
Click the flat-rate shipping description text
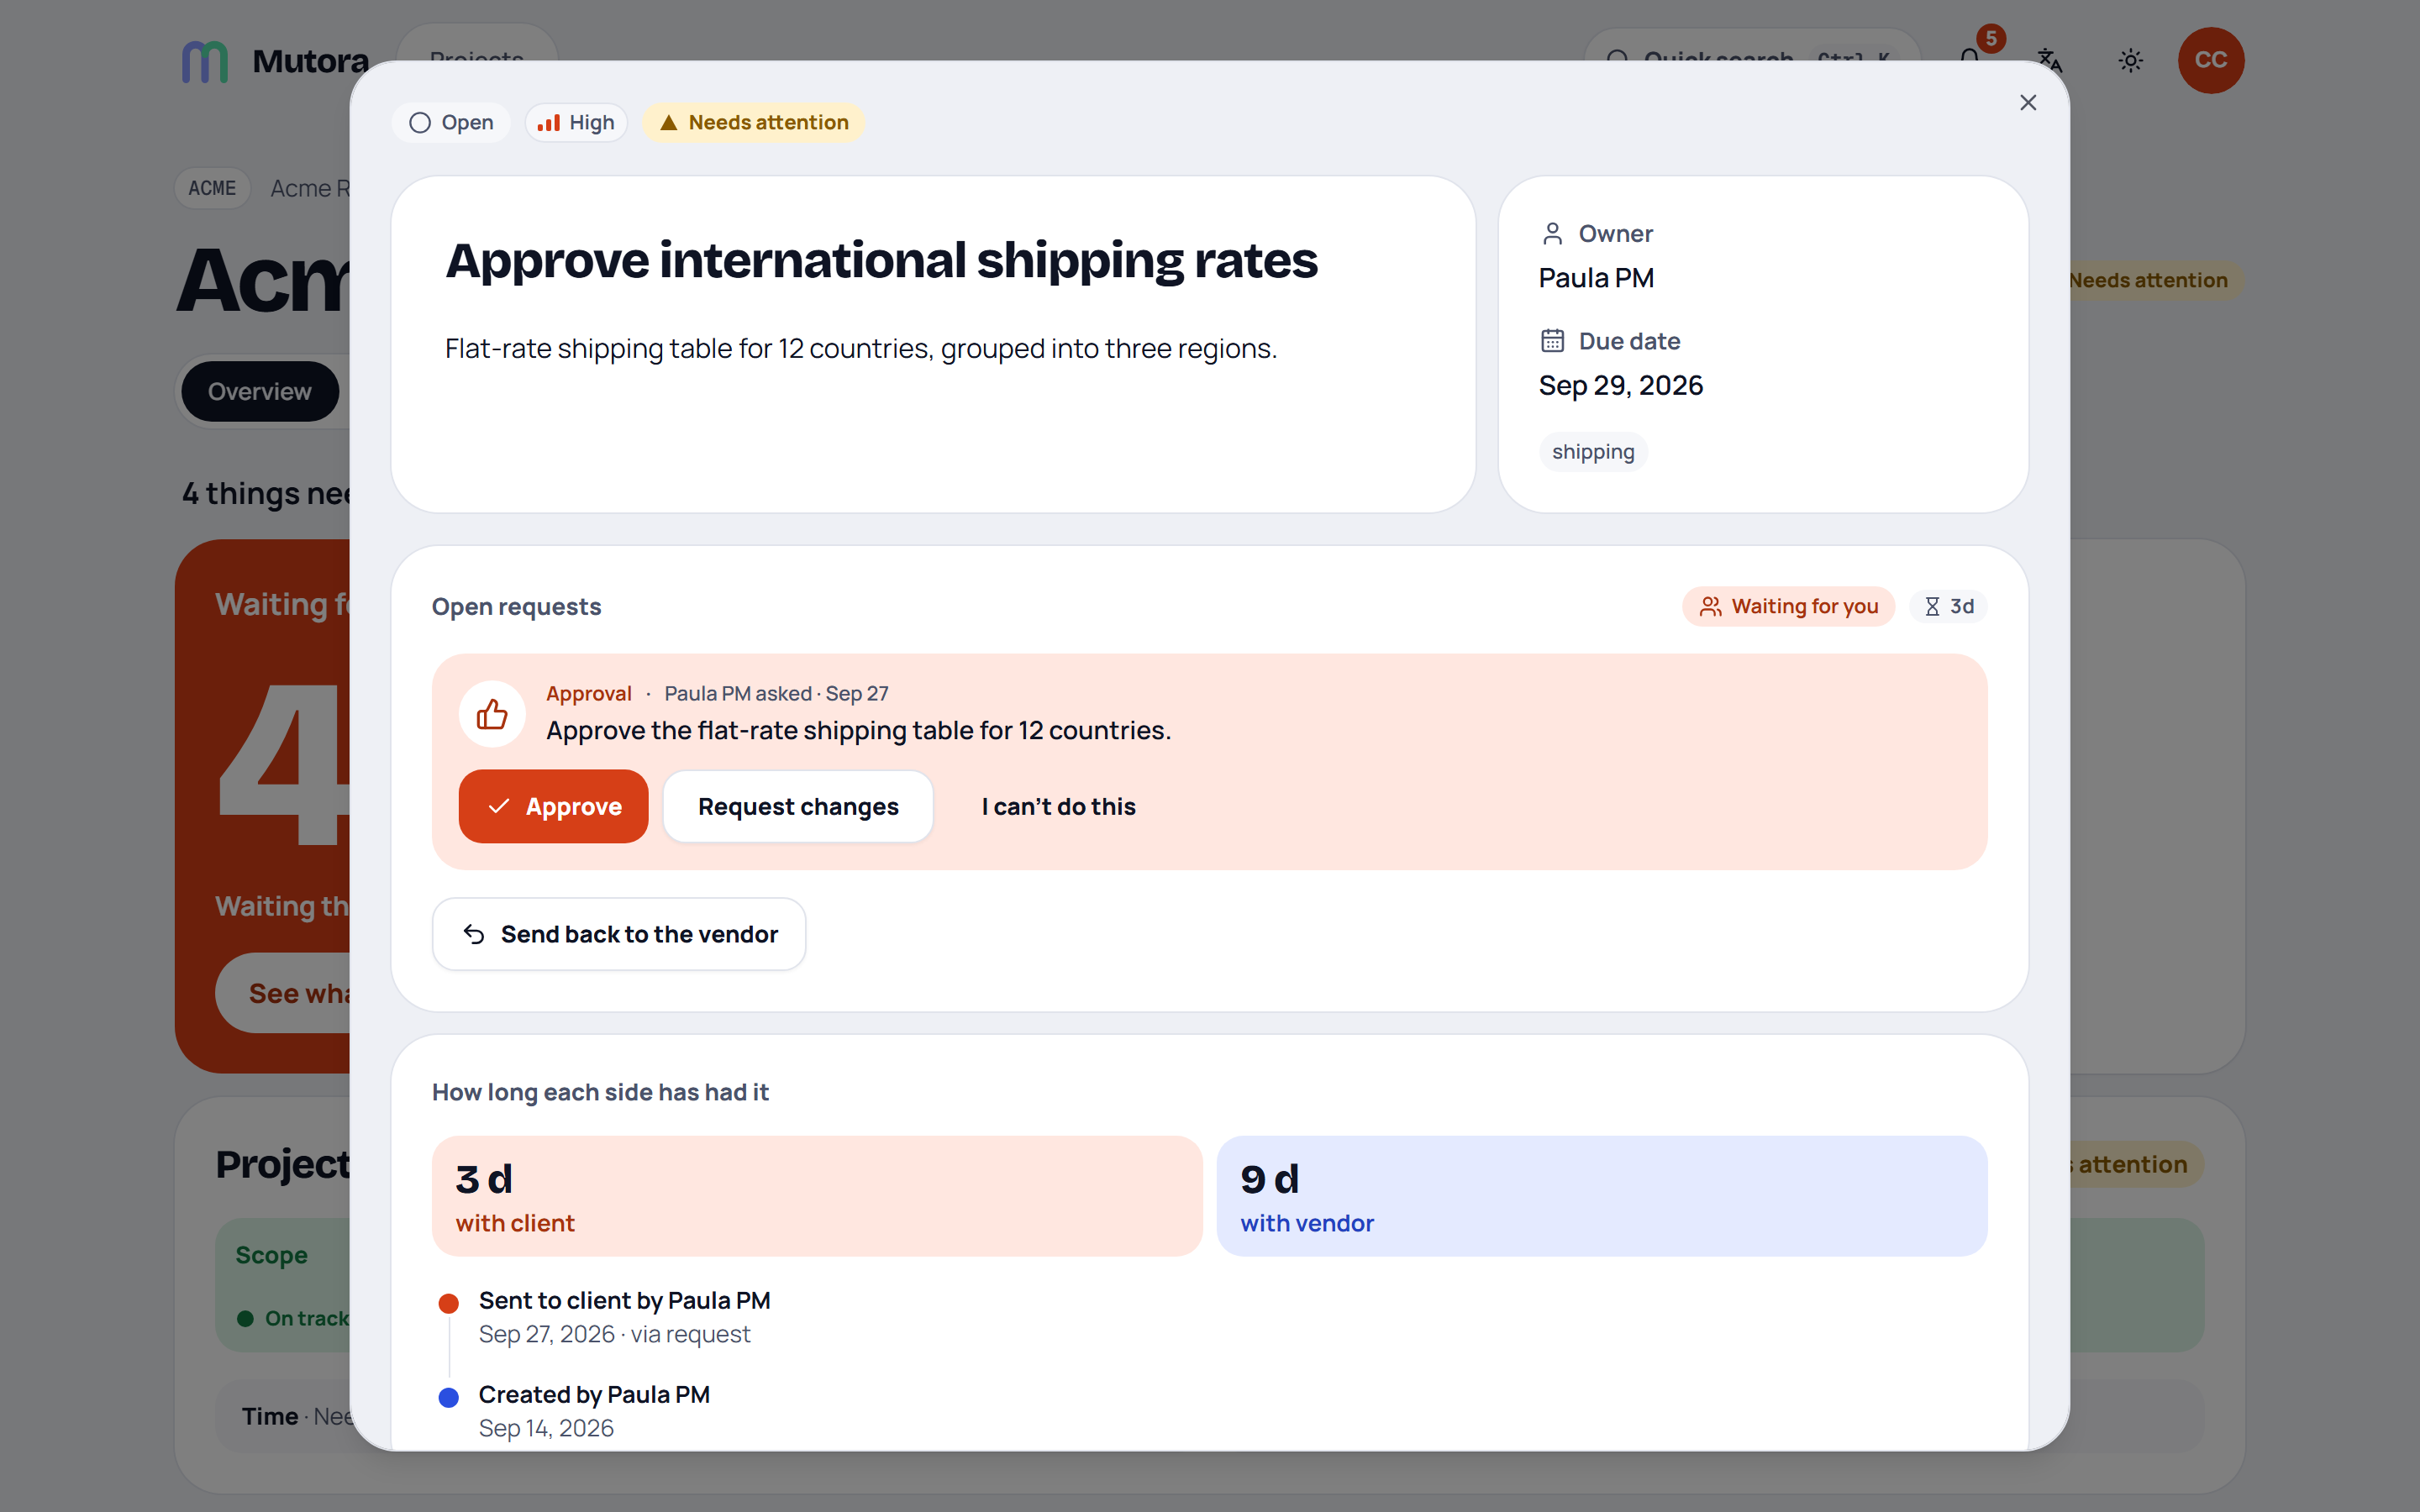click(x=861, y=348)
